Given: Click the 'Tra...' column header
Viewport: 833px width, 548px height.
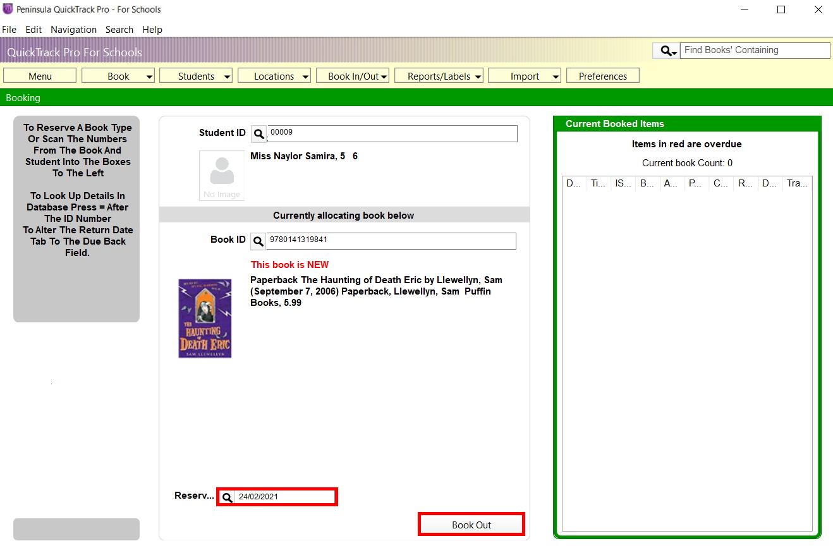Looking at the screenshot, I should coord(797,184).
